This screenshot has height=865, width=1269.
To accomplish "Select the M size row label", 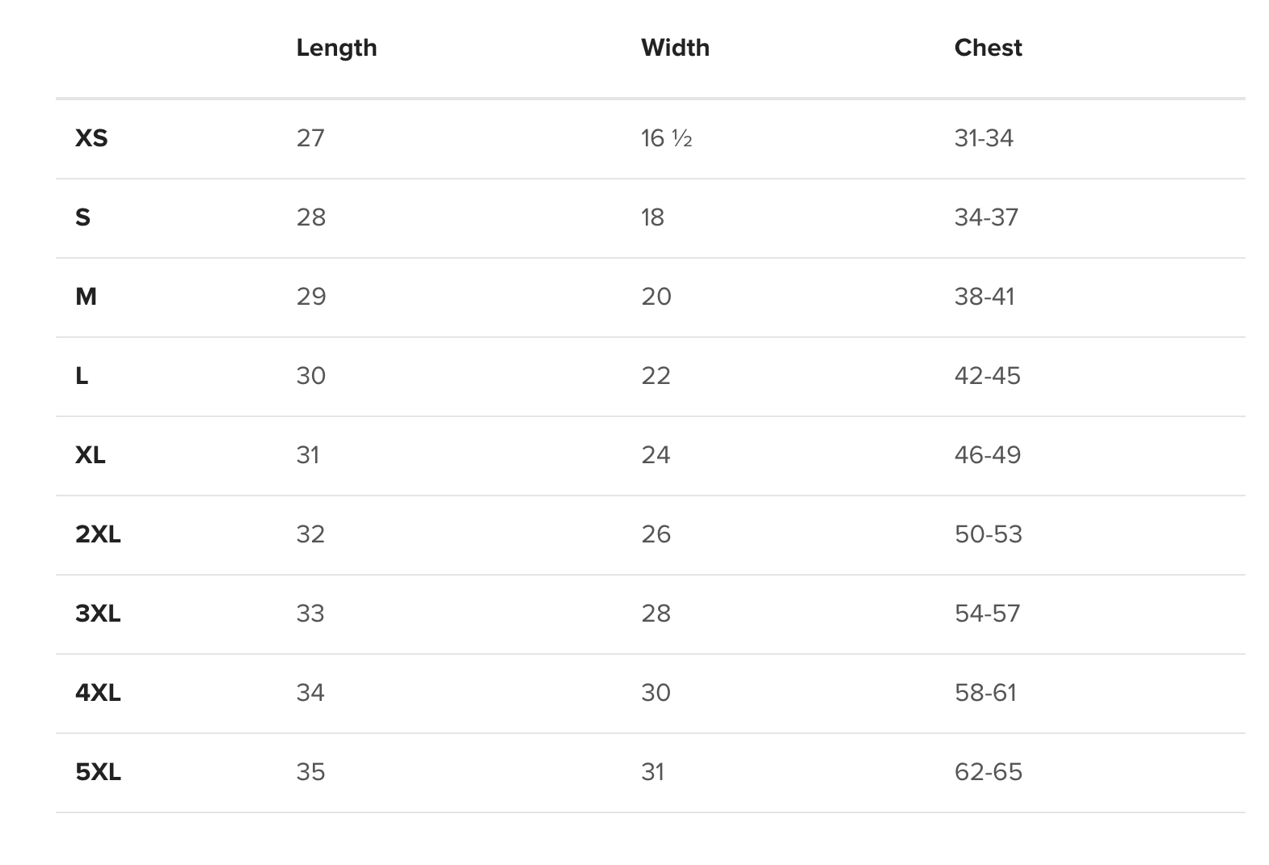I will [x=86, y=297].
